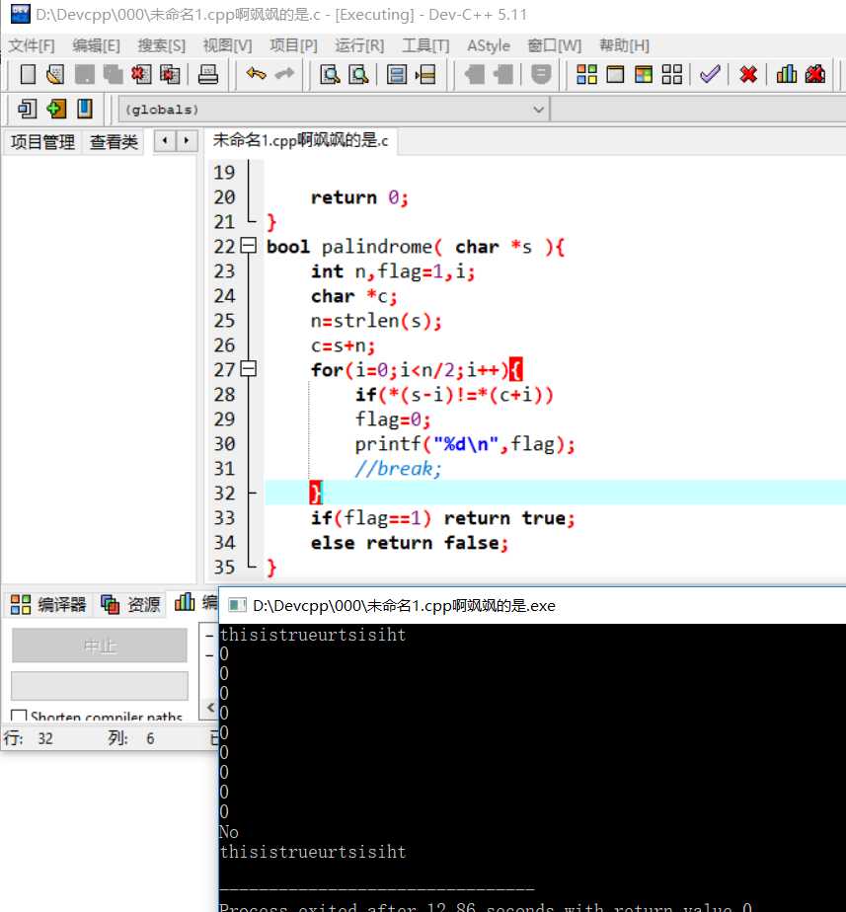Click the grayed Save all icon
The image size is (846, 912).
(x=113, y=74)
